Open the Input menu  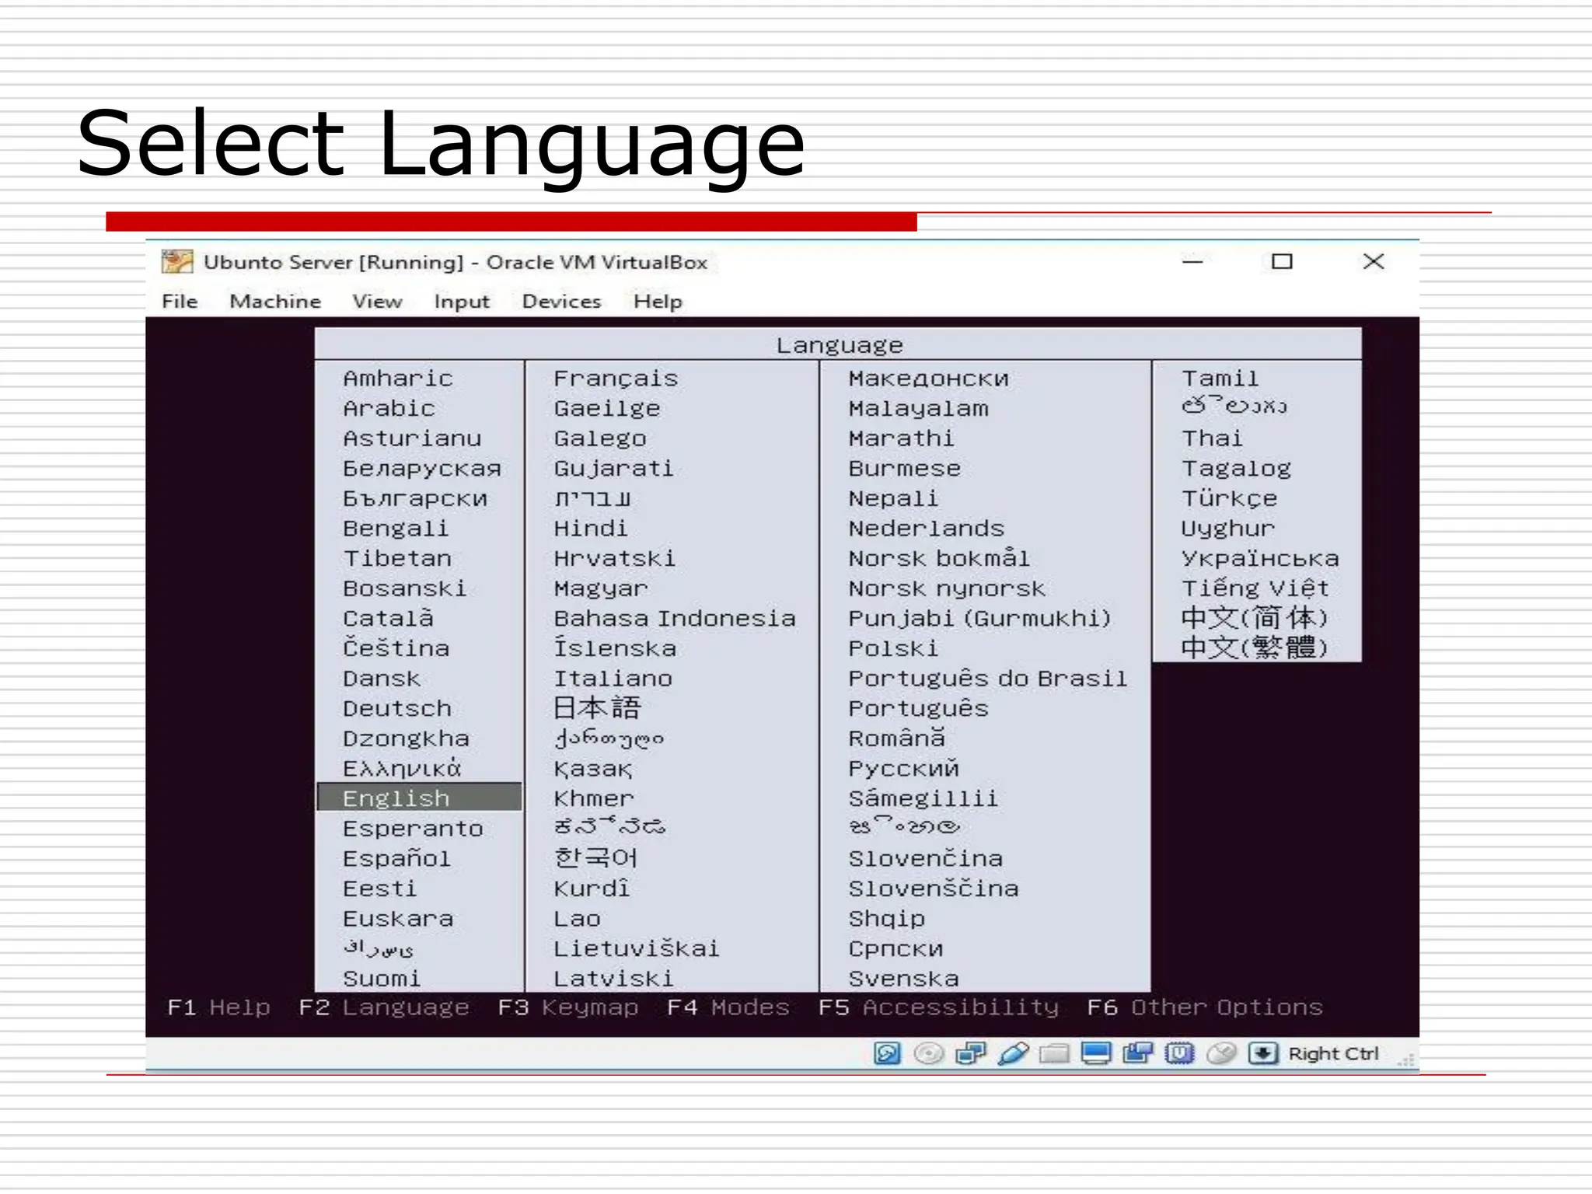[462, 302]
